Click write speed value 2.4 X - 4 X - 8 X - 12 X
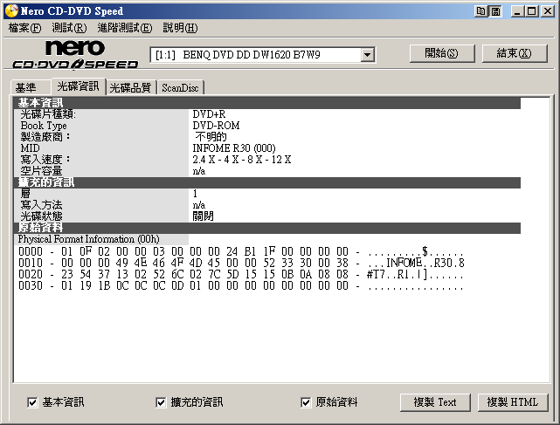 [242, 160]
